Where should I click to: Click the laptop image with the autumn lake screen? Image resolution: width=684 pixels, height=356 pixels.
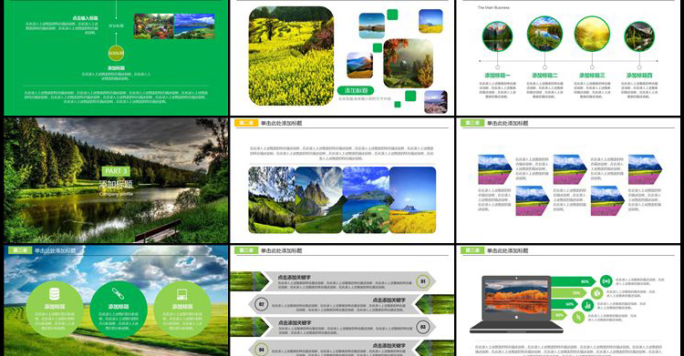click(516, 304)
